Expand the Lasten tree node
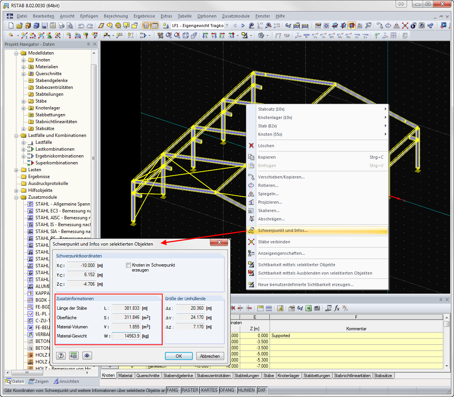This screenshot has width=454, height=397. tap(16, 170)
